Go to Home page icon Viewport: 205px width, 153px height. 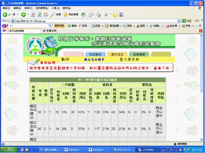[x=45, y=14]
